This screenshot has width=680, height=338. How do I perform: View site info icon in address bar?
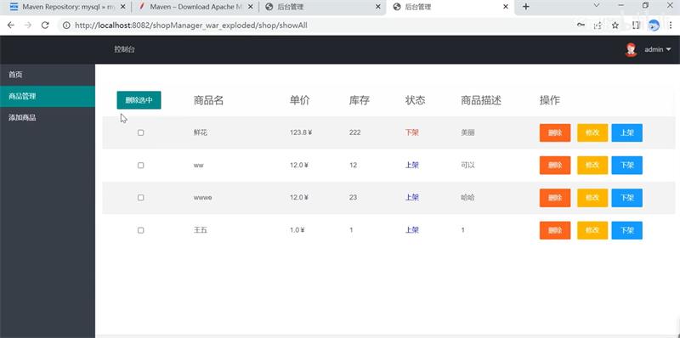66,25
